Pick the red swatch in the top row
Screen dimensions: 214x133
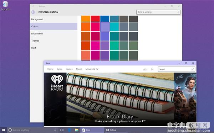coord(95,18)
